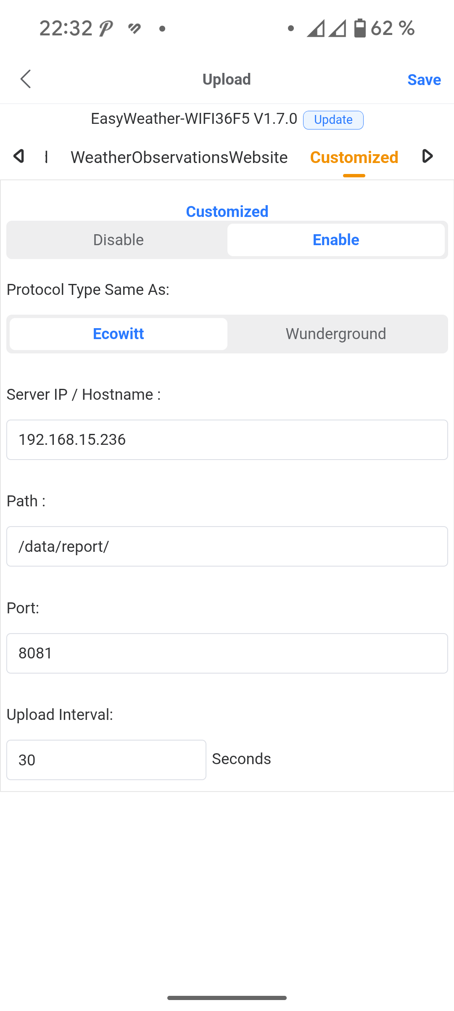Select the Enable option for Customized
454x1011 pixels.
[x=336, y=240]
